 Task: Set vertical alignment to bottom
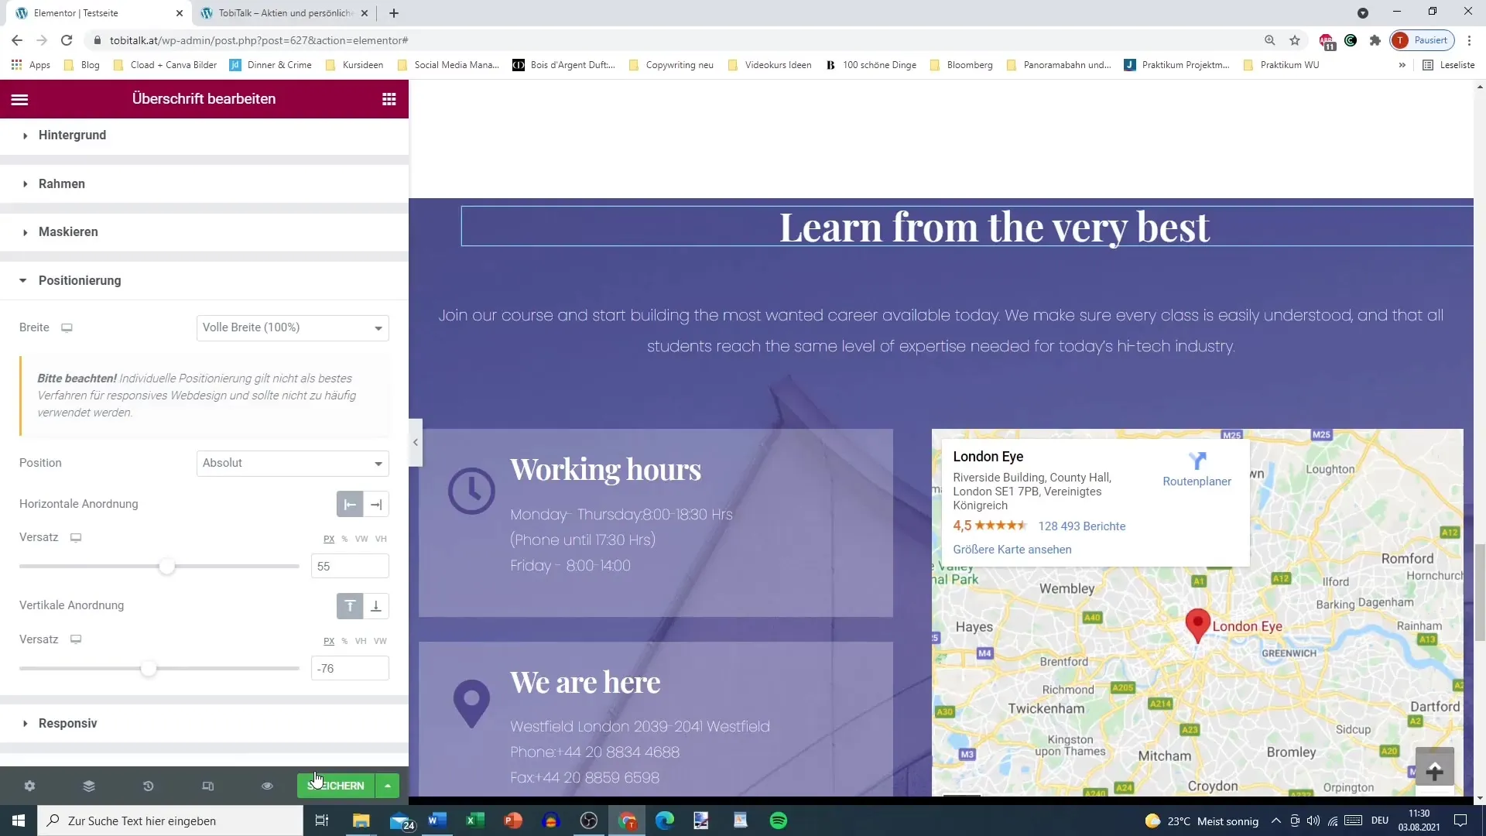tap(376, 606)
